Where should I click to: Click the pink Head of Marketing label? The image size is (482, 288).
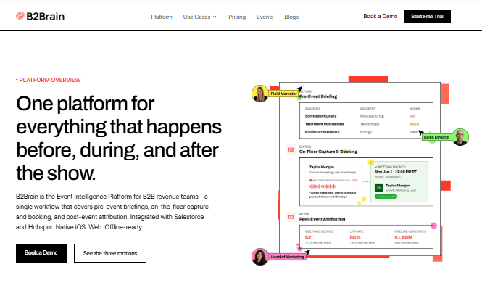point(288,257)
